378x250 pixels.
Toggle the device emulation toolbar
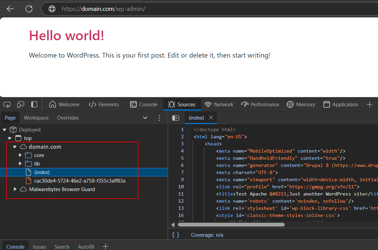20,104
